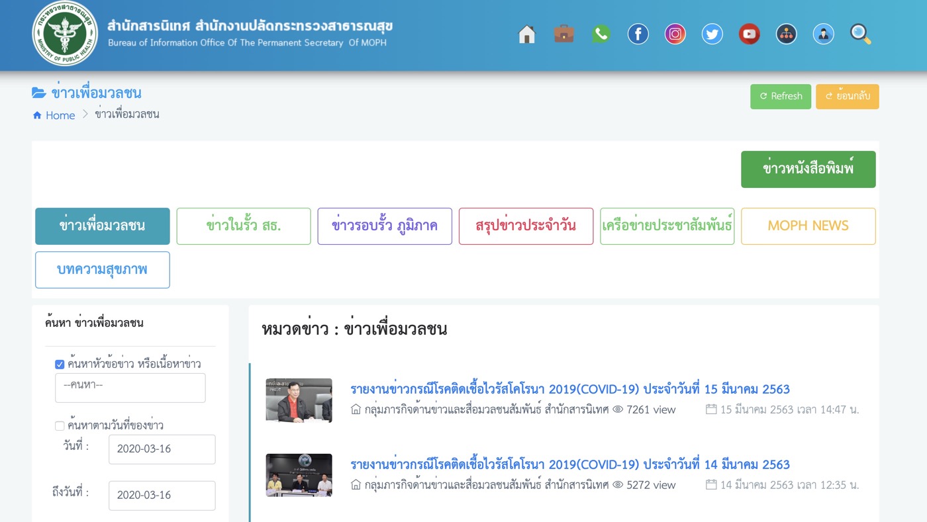Enable the search by news date checkbox
The height and width of the screenshot is (522, 927).
tap(59, 425)
